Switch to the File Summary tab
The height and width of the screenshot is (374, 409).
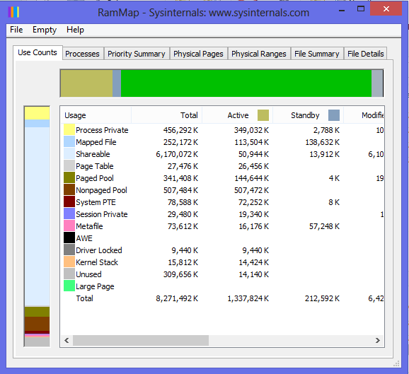317,54
